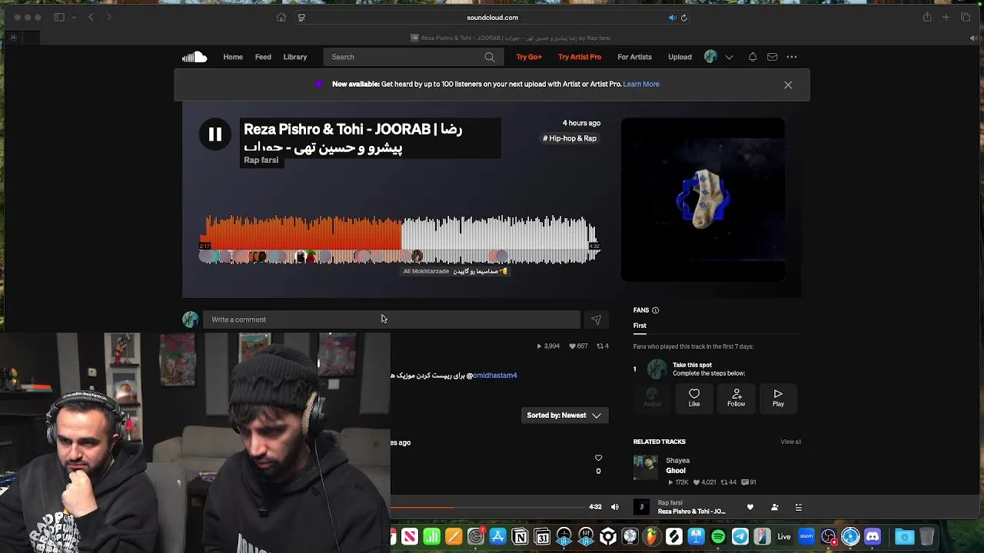Launch FL Studio from Dock
Image resolution: width=984 pixels, height=553 pixels.
pos(652,537)
